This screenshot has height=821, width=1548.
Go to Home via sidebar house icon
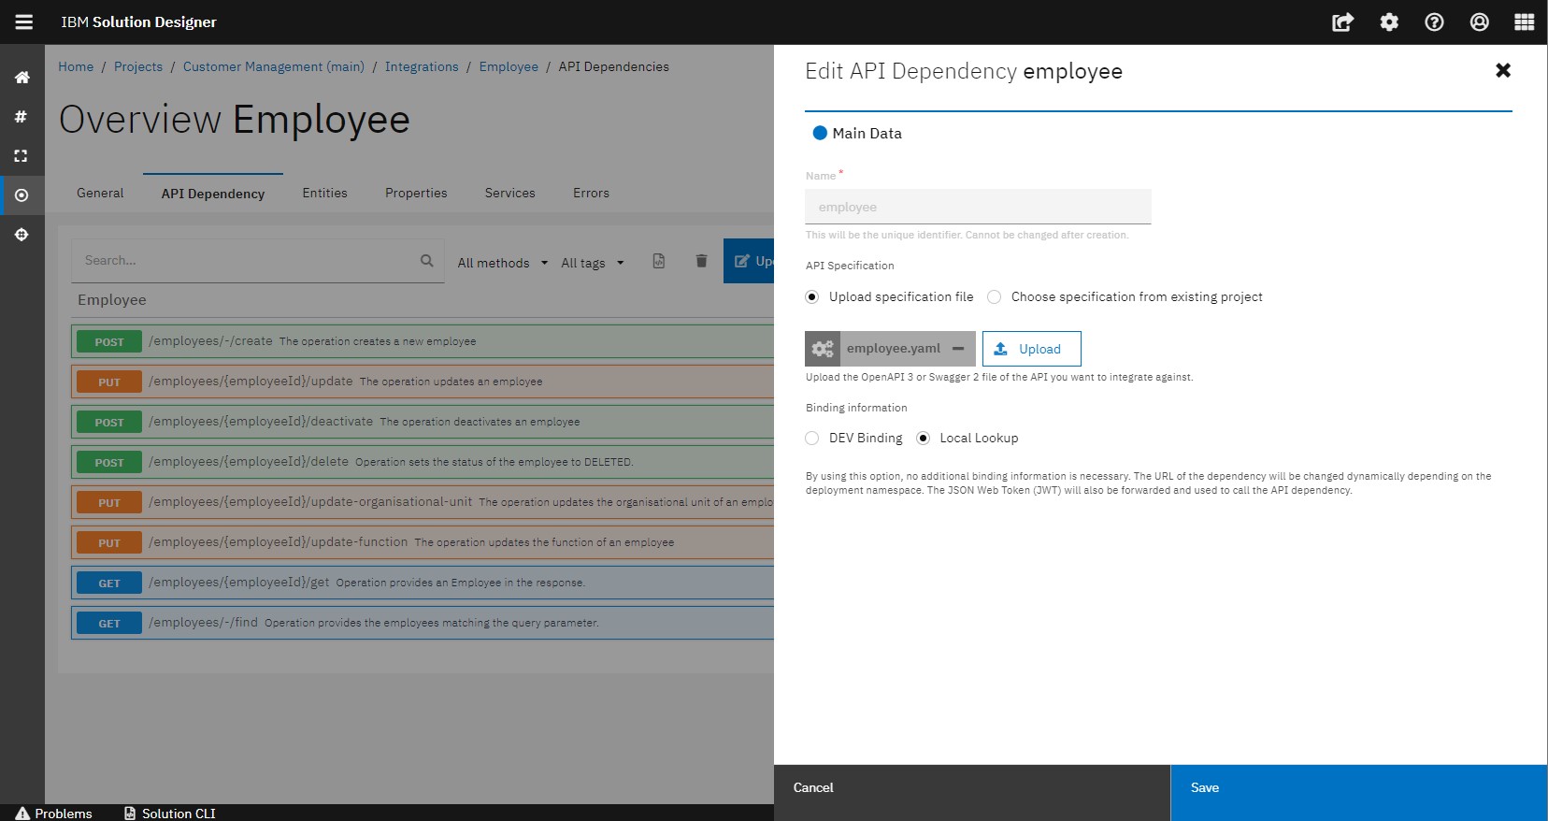coord(21,78)
